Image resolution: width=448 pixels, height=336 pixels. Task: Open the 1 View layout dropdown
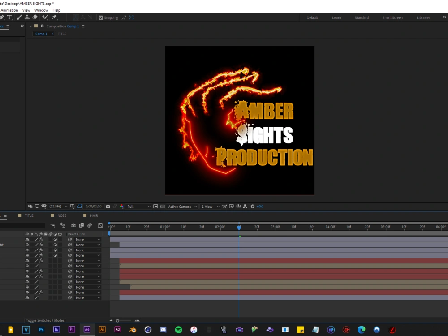[210, 206]
